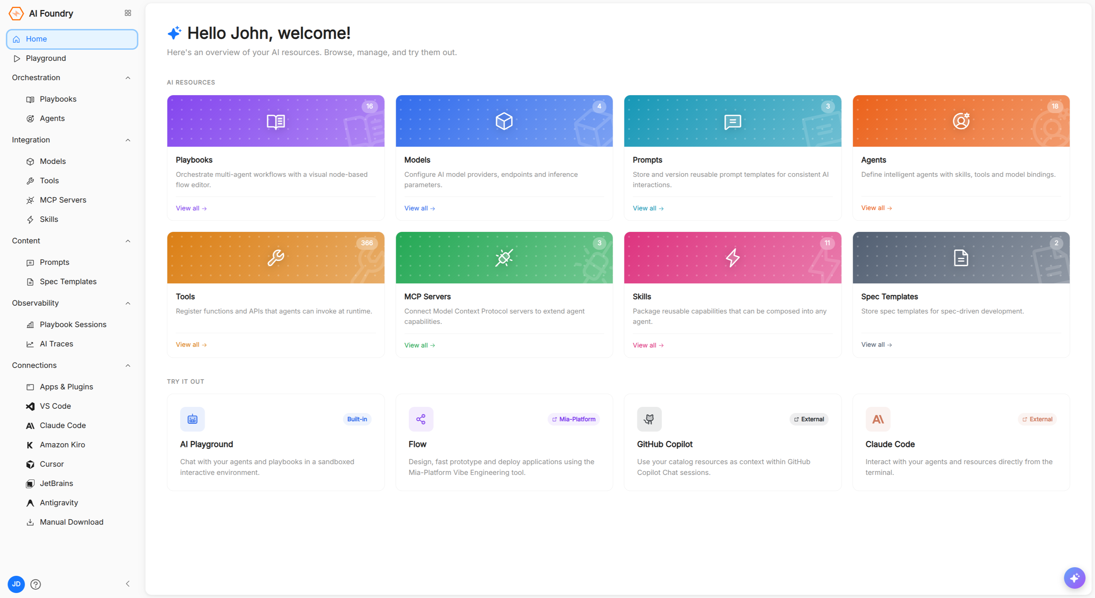
Task: Collapse the Integration section chevron
Action: coord(128,140)
